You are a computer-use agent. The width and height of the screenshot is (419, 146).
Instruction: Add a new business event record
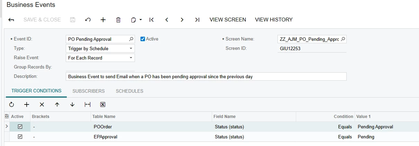[103, 20]
